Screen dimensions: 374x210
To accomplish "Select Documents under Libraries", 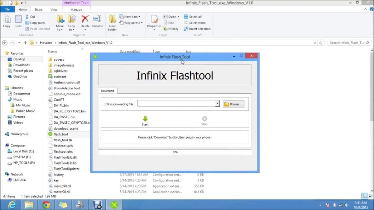I will 22,94.
